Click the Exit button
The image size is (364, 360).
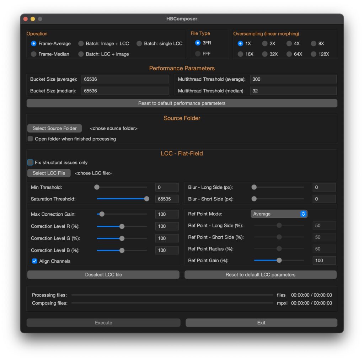(261, 323)
